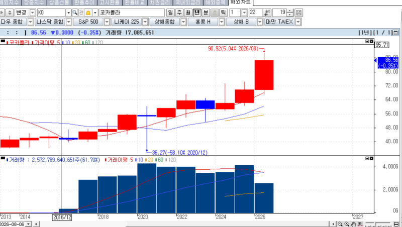Click the scroll left arrow of chart scrollbar
The height and width of the screenshot is (227, 402).
coord(36,224)
